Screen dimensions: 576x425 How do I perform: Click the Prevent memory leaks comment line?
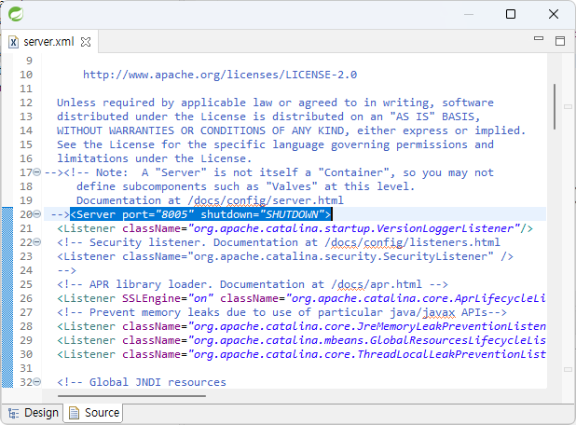tap(281, 312)
